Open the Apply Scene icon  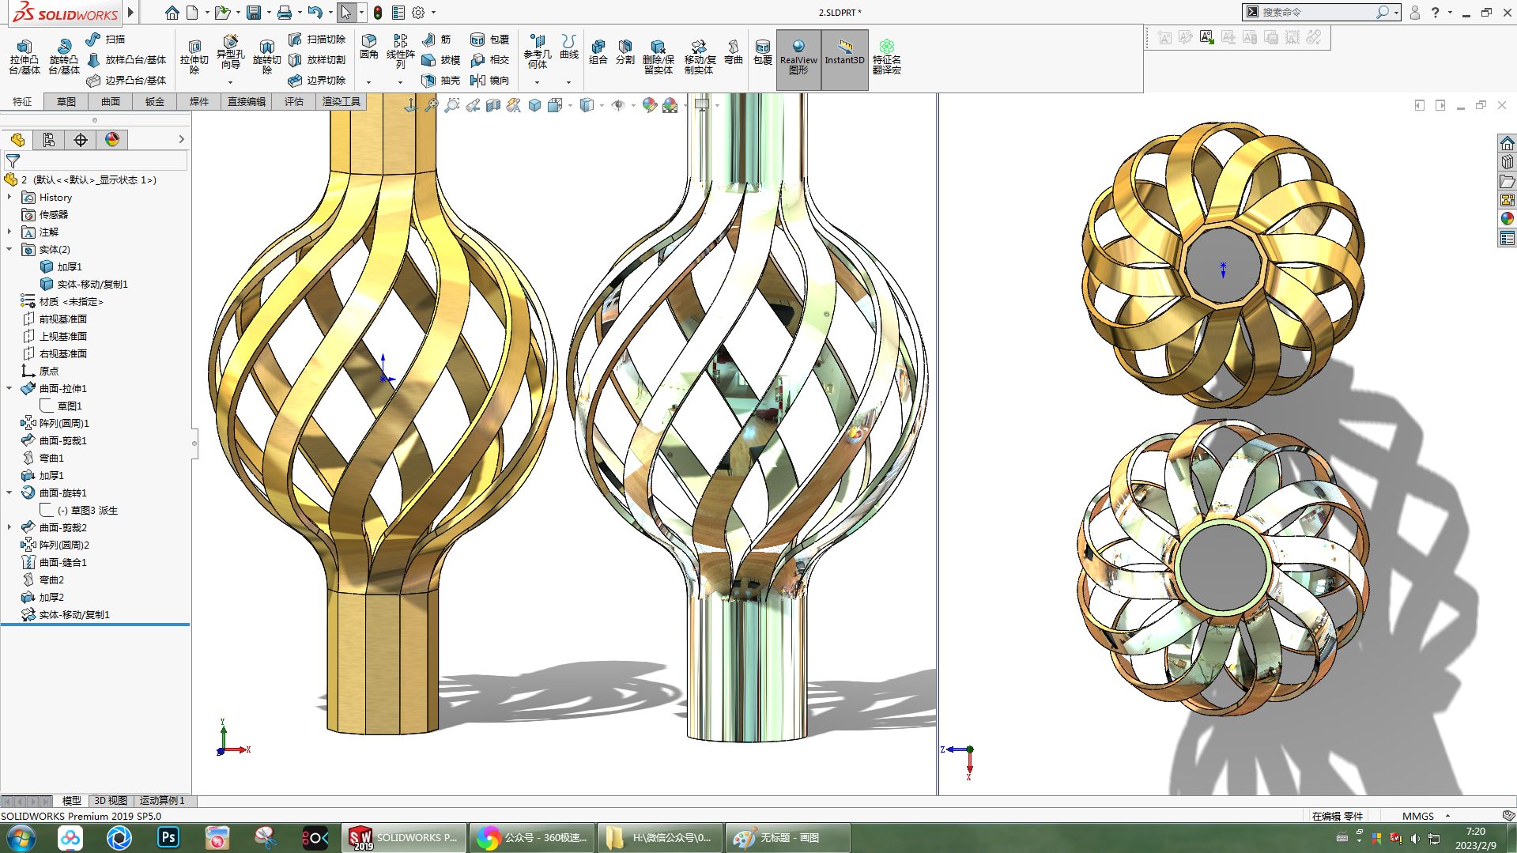click(x=670, y=105)
